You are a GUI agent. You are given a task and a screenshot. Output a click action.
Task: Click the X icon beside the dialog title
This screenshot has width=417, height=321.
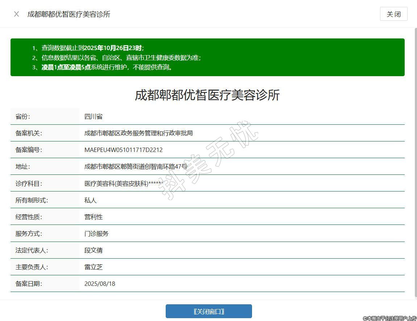(x=16, y=14)
